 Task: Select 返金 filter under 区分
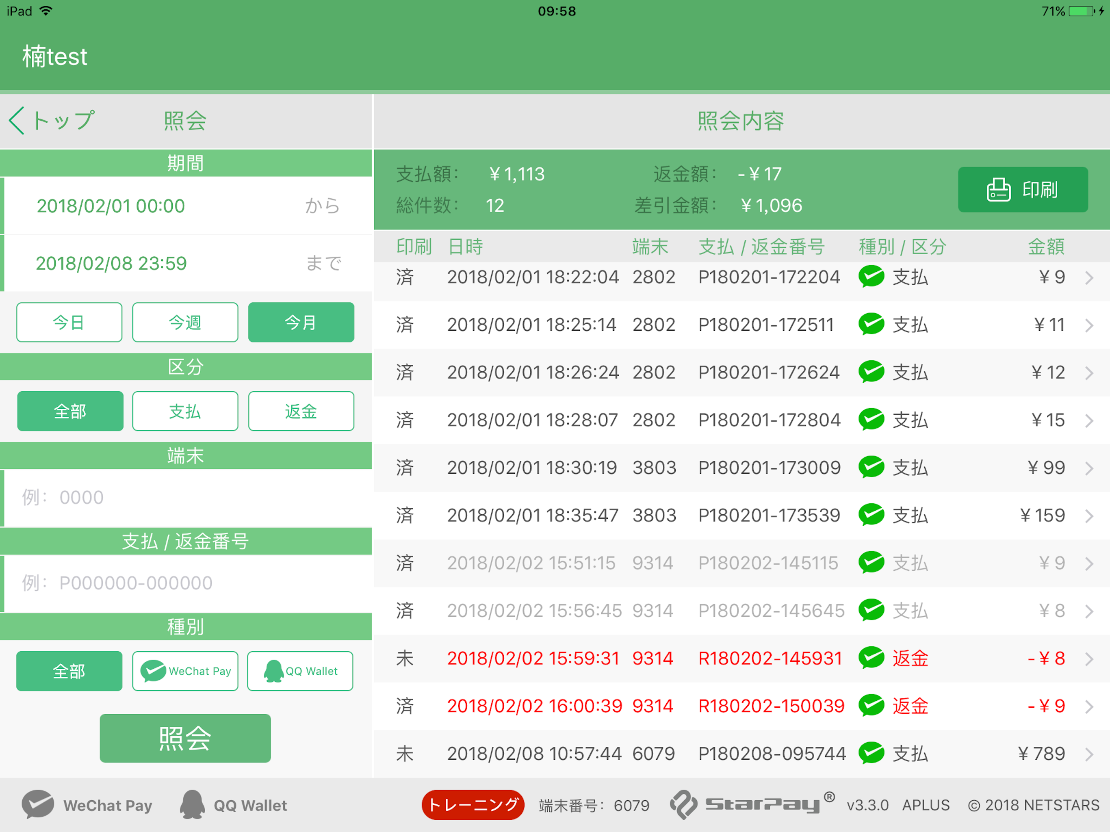(301, 411)
